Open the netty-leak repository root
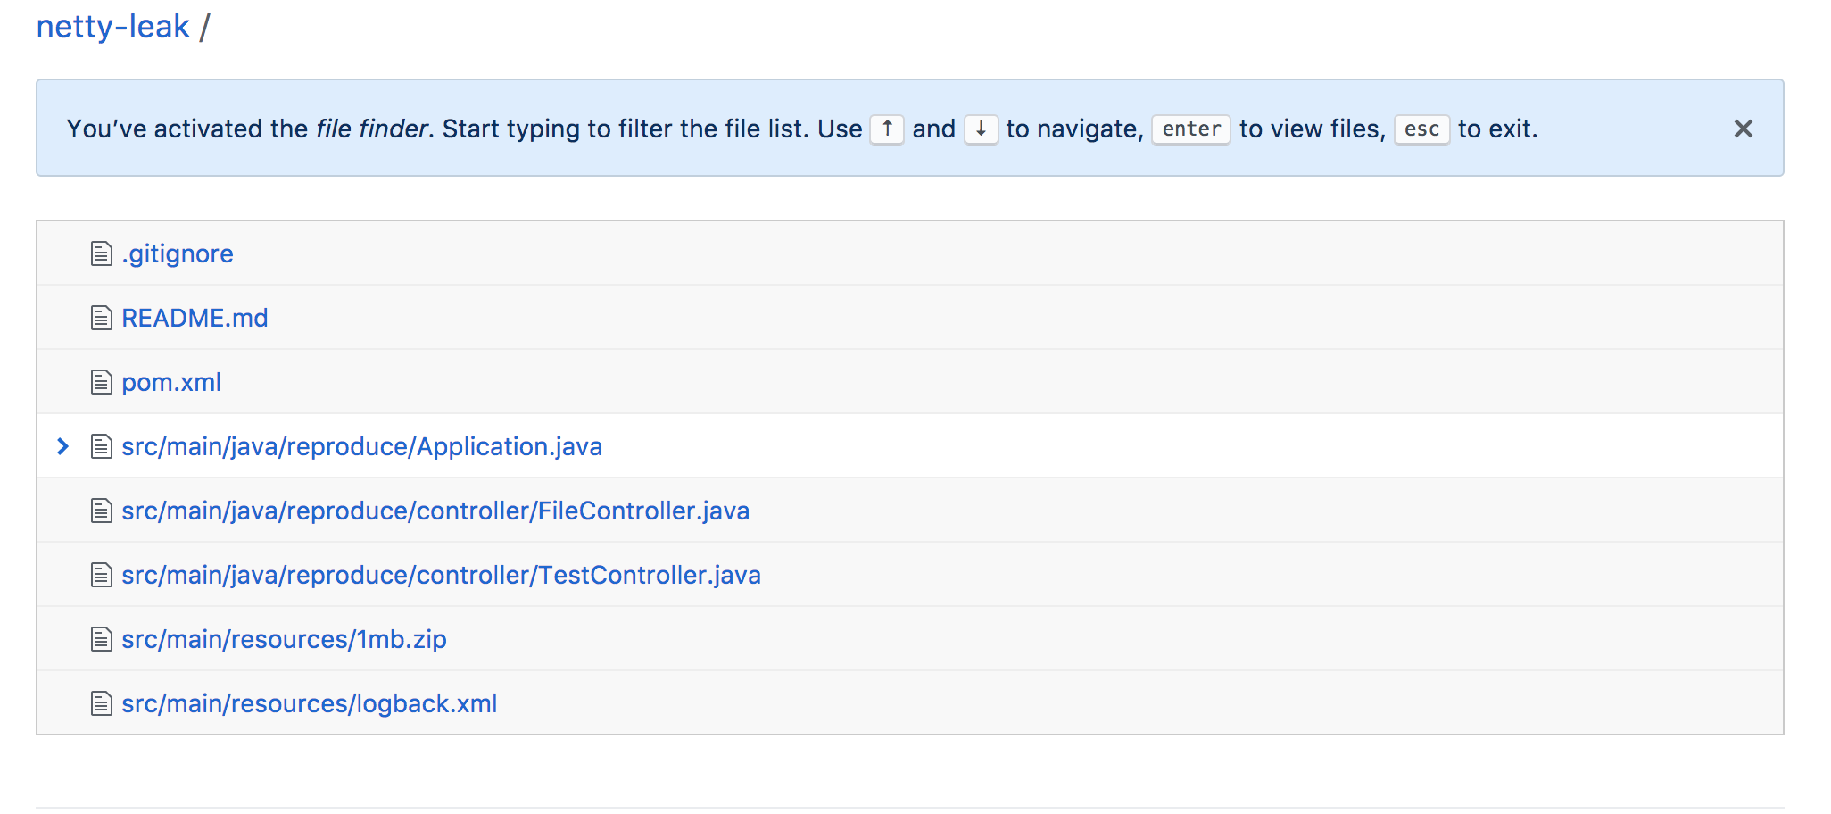Viewport: 1831px width, 814px height. (112, 26)
